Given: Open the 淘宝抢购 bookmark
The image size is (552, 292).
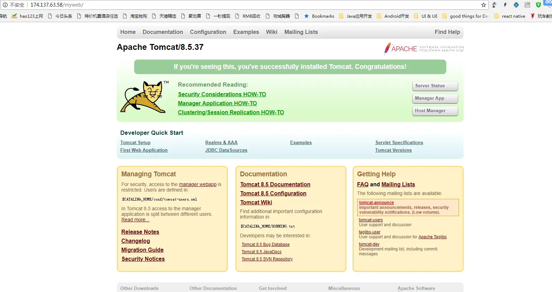Looking at the screenshot, I should [x=135, y=16].
